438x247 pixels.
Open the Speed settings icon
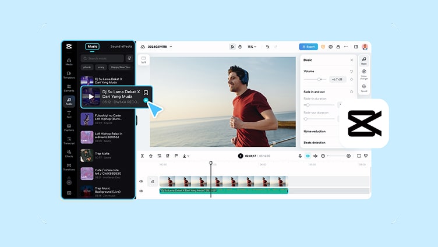pos(364,88)
